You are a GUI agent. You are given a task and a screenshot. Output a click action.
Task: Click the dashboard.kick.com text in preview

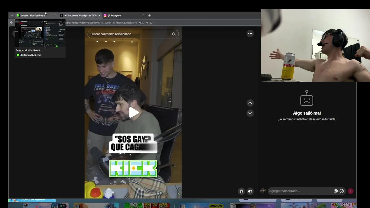31,55
